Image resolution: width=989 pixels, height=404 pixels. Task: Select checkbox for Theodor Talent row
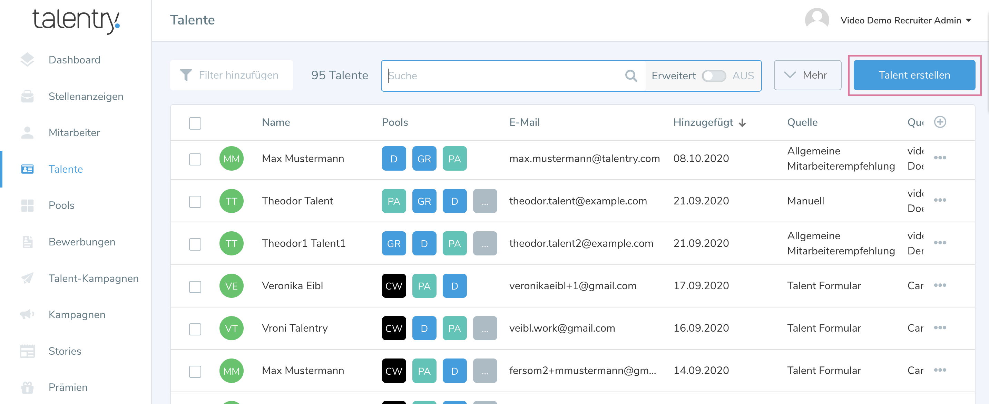click(x=195, y=201)
